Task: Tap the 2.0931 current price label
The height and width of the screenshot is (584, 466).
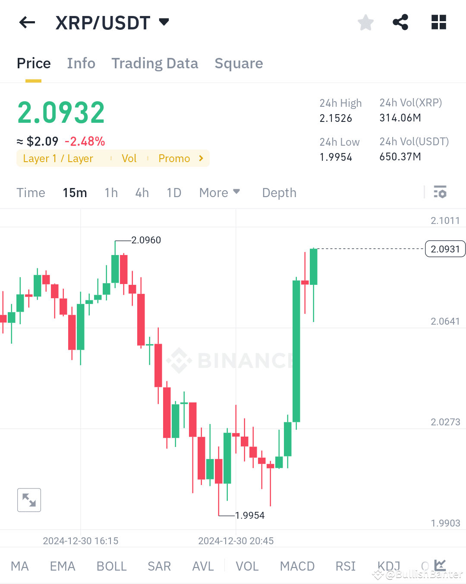Action: [445, 249]
